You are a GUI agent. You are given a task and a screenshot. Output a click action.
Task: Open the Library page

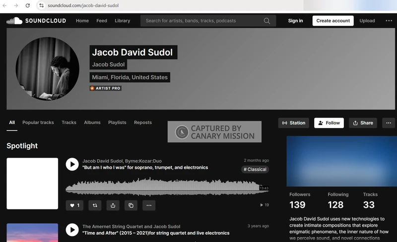pyautogui.click(x=122, y=21)
